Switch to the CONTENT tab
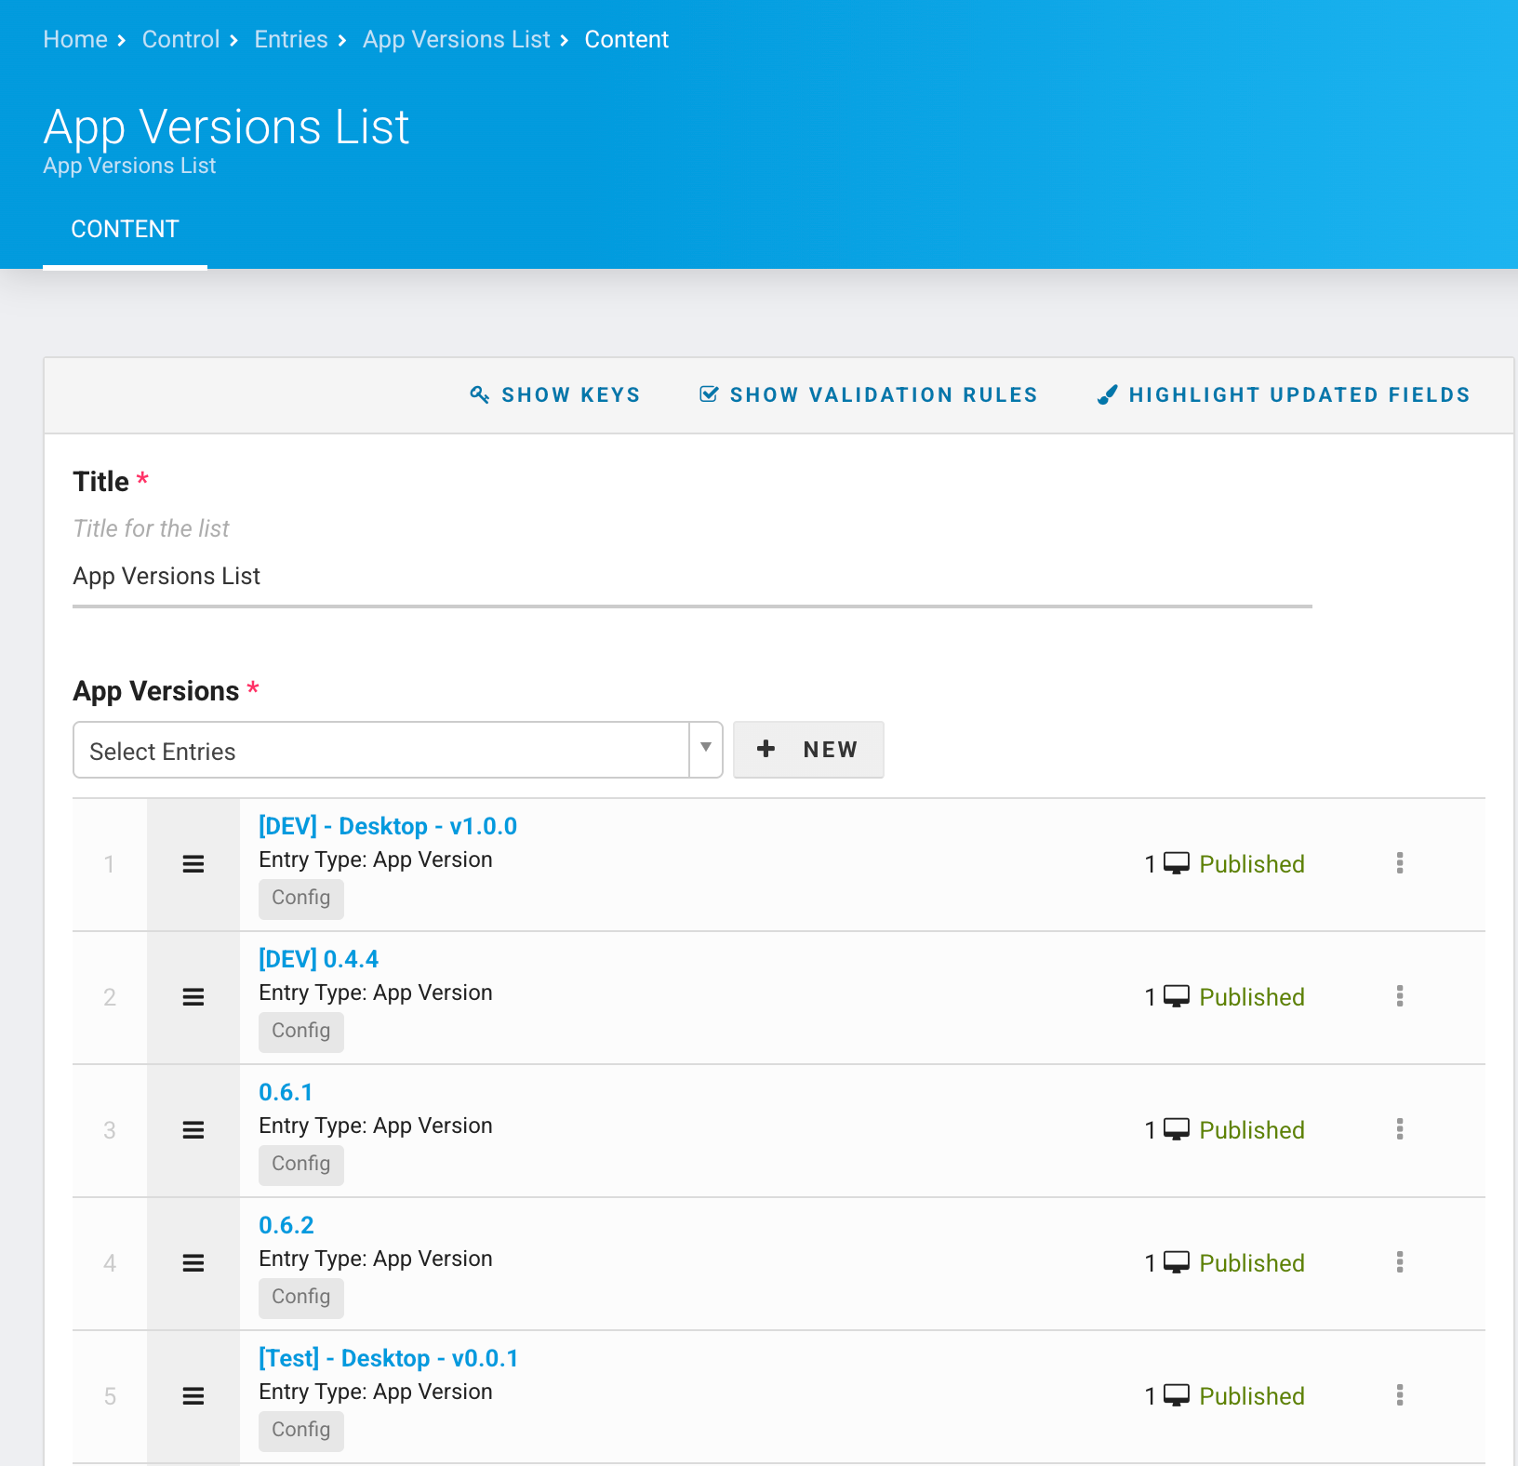The height and width of the screenshot is (1466, 1518). coord(125,229)
